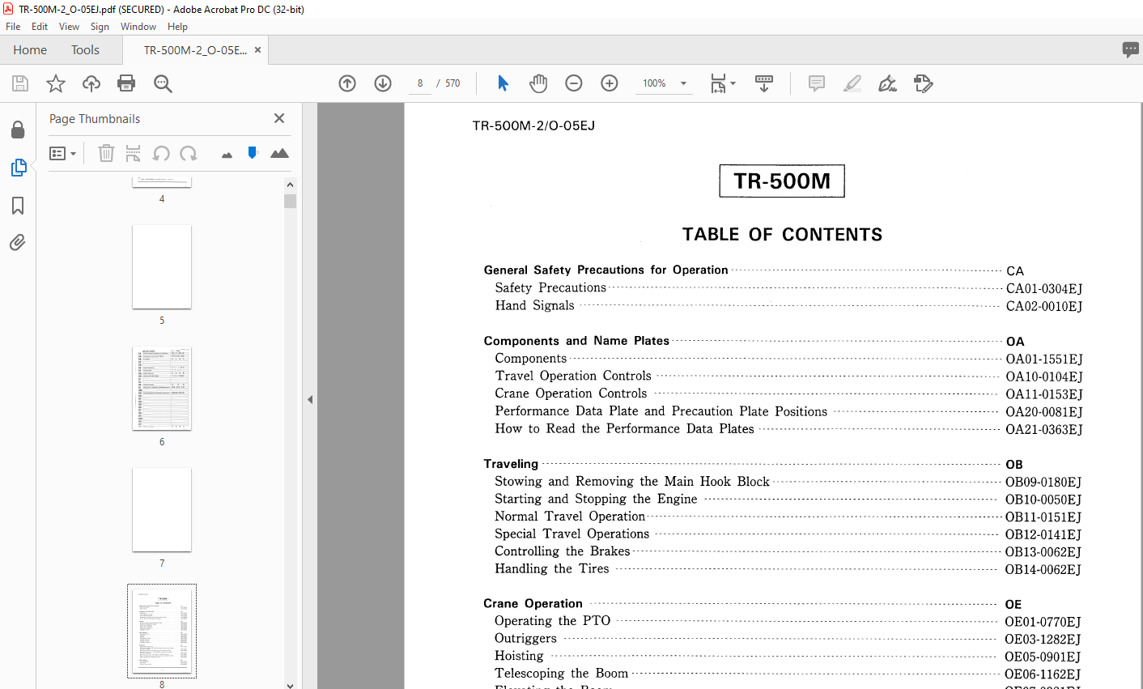Click 'Hand Signals' contents entry

coord(534,305)
